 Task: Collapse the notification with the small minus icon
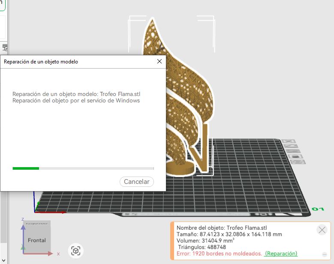coord(324,254)
